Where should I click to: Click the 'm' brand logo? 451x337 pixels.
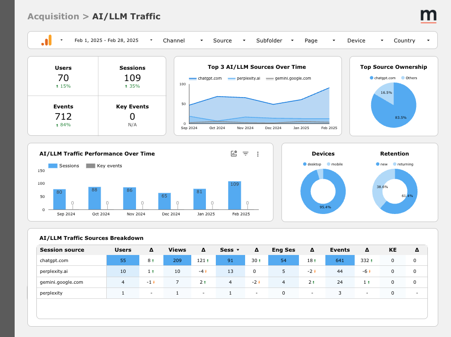pyautogui.click(x=428, y=16)
